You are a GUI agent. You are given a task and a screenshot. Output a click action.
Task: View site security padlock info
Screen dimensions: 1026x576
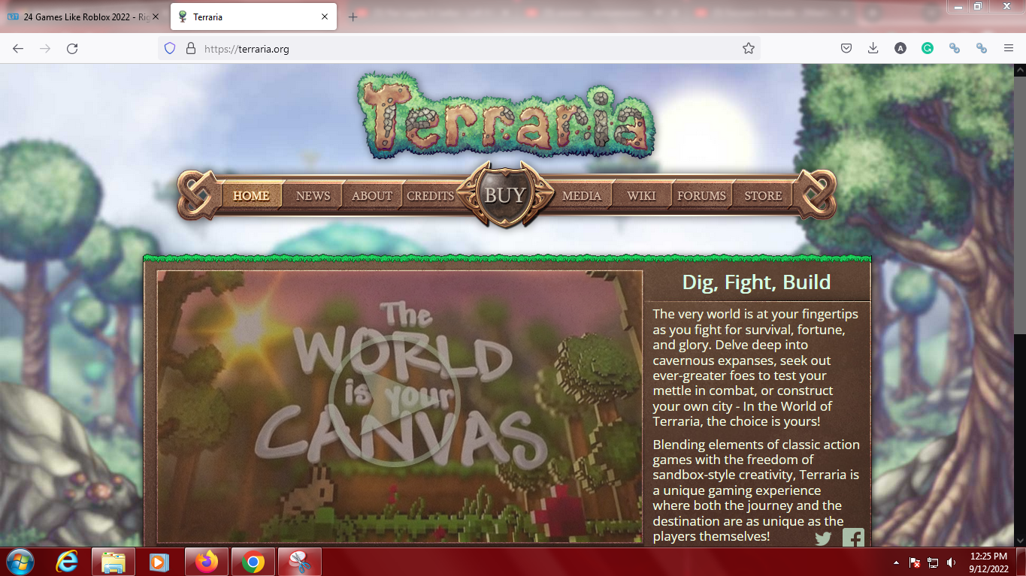[x=191, y=48]
